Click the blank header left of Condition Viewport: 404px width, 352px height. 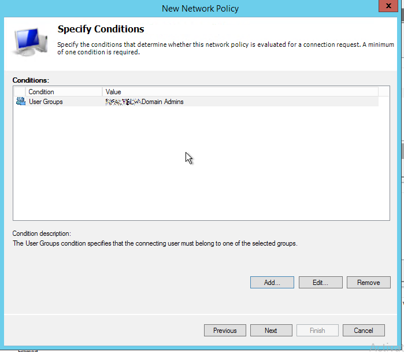point(20,92)
